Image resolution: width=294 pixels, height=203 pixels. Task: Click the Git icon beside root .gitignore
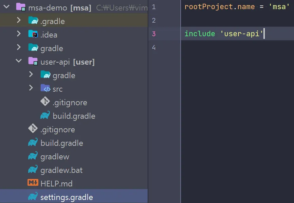click(33, 129)
